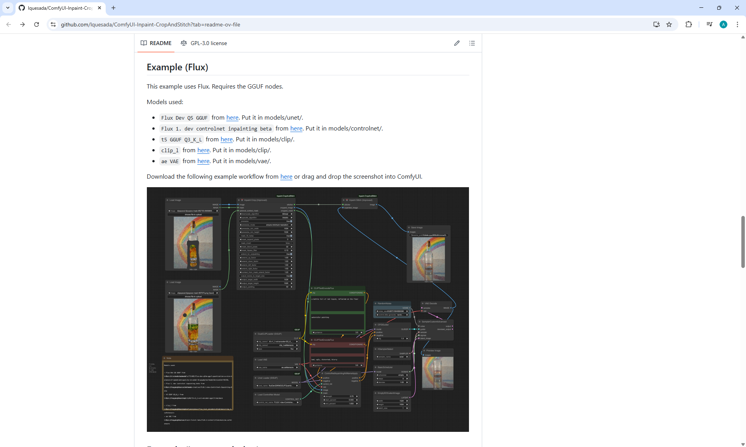
Task: Open the browser Extensions puzzle icon
Action: coord(688,24)
